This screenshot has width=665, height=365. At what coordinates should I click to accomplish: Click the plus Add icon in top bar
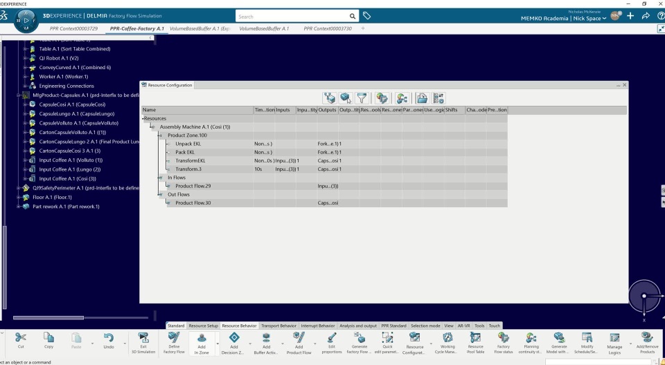(630, 16)
